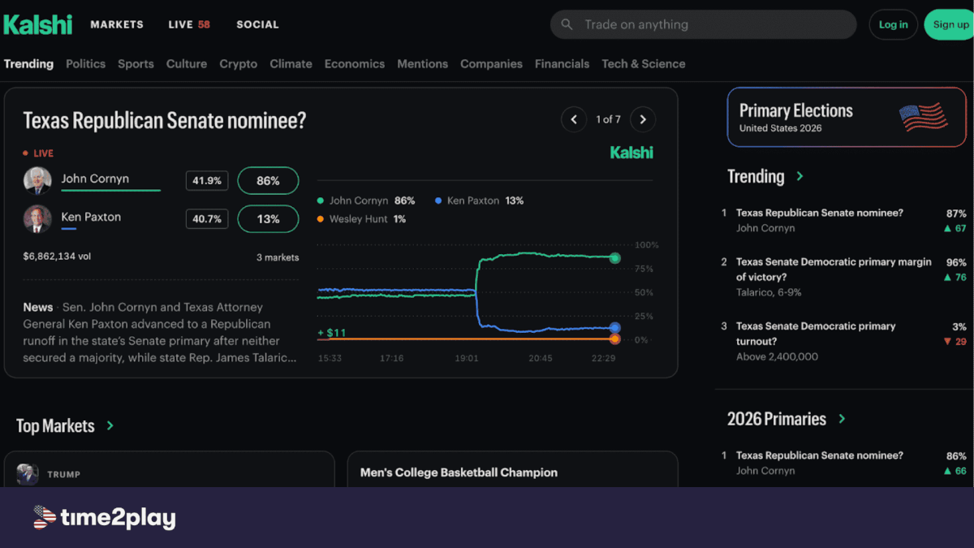The image size is (974, 548).
Task: Click Ken Paxton 13% buy button
Action: [x=268, y=219]
